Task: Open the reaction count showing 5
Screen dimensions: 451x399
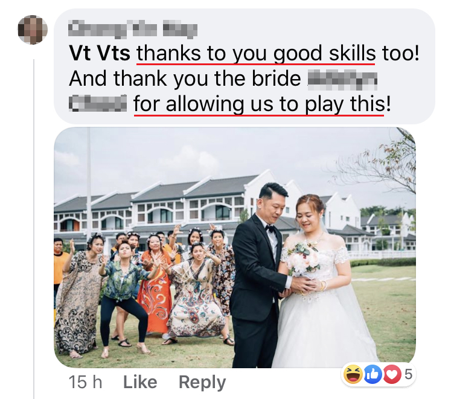Action: [408, 374]
